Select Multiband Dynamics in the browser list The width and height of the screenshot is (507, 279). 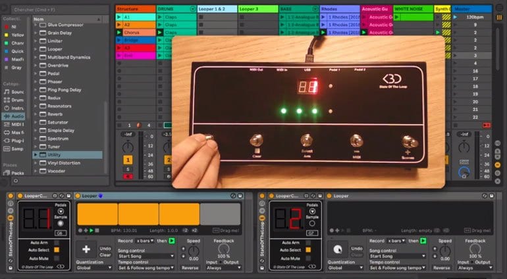click(x=69, y=57)
